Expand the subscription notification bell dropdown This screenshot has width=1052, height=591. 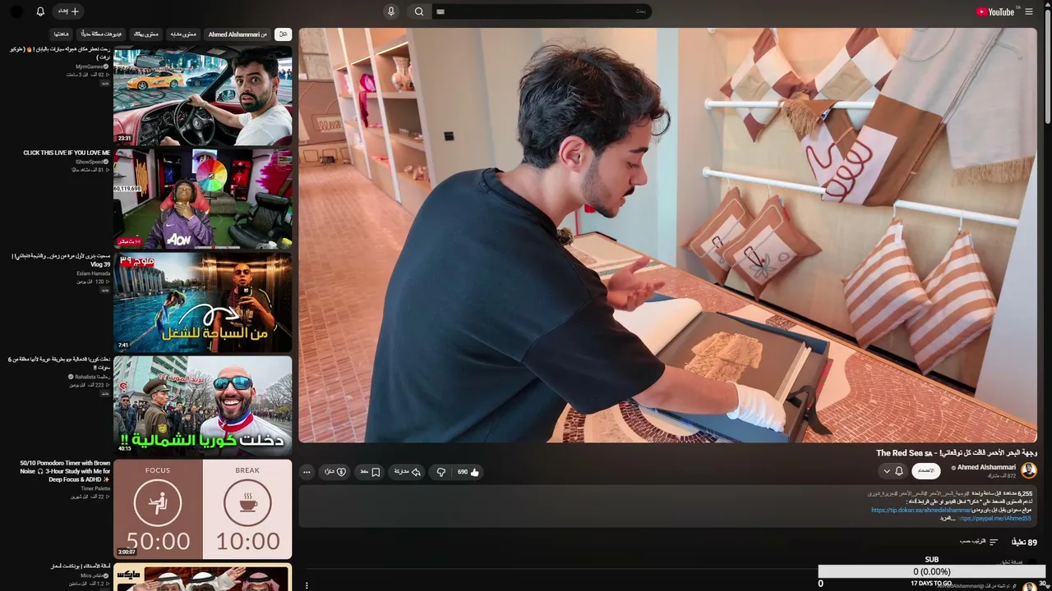(893, 471)
